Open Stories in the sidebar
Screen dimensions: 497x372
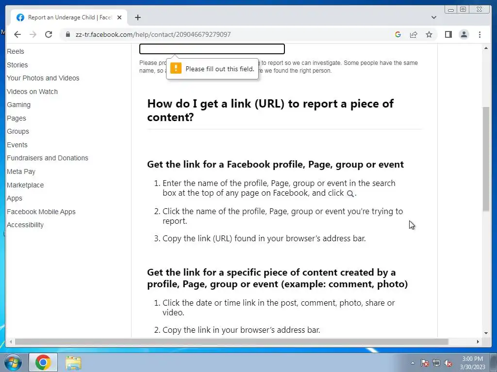[x=17, y=65]
